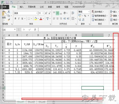Open the Name Box dropdown arrow
Screen dimensions: 119x104
[15, 29]
